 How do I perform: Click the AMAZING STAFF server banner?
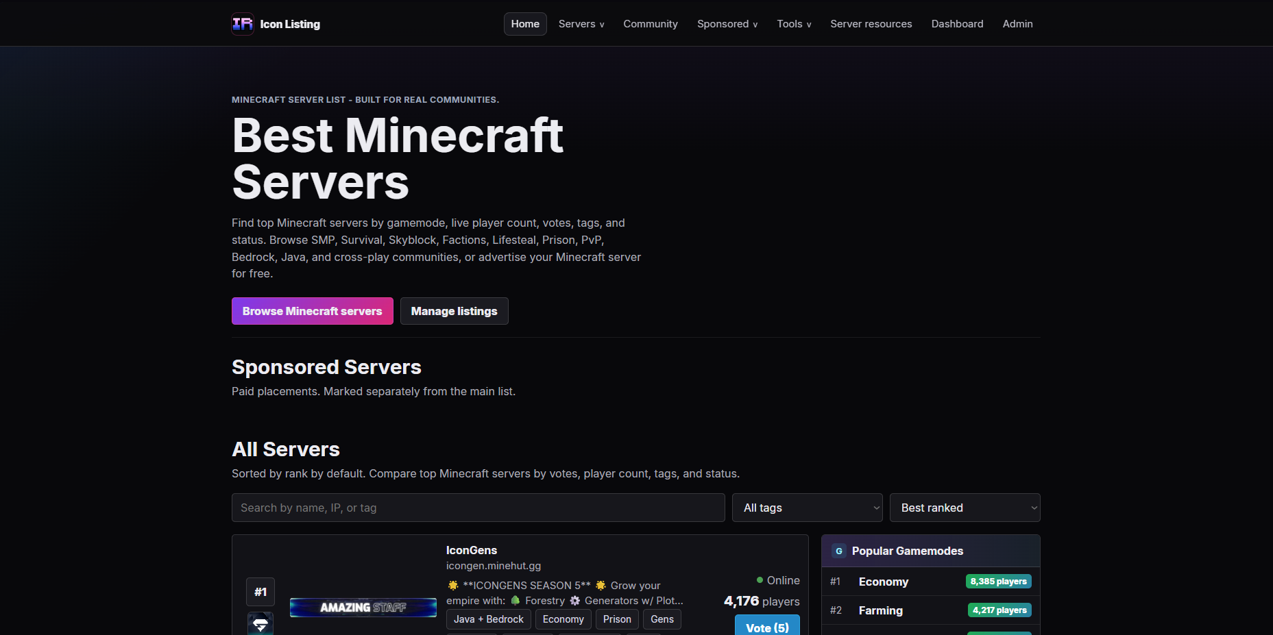363,608
